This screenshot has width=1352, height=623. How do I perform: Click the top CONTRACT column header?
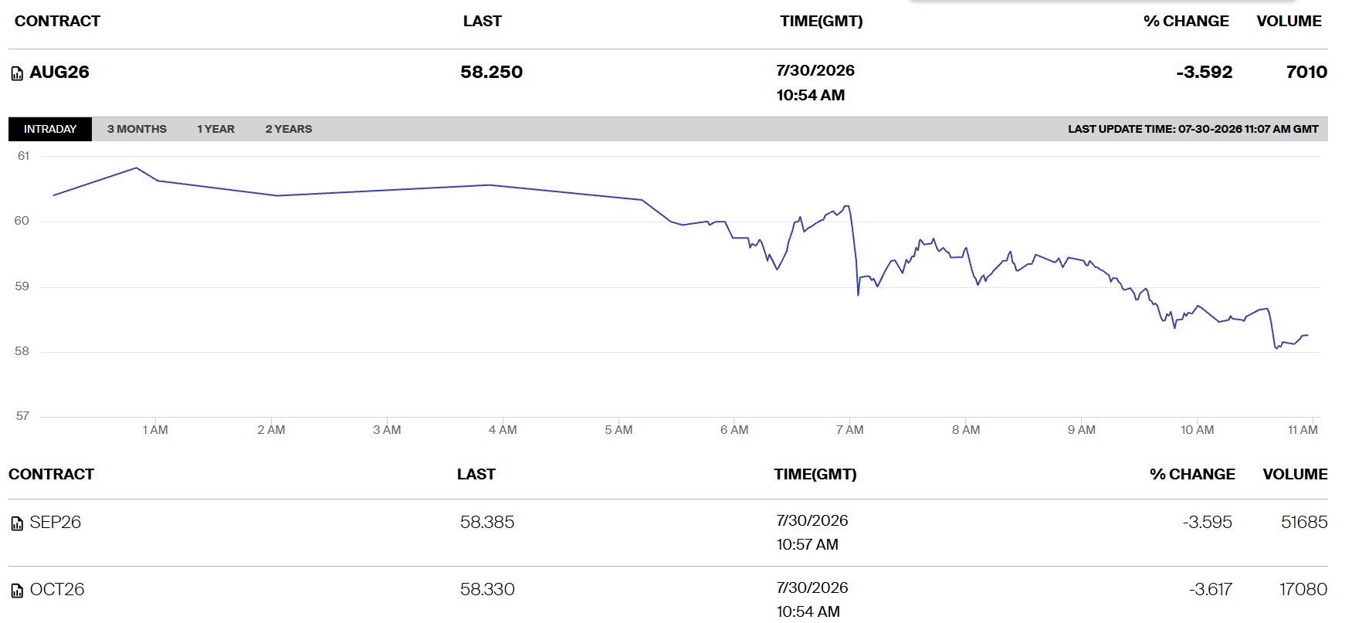point(57,22)
